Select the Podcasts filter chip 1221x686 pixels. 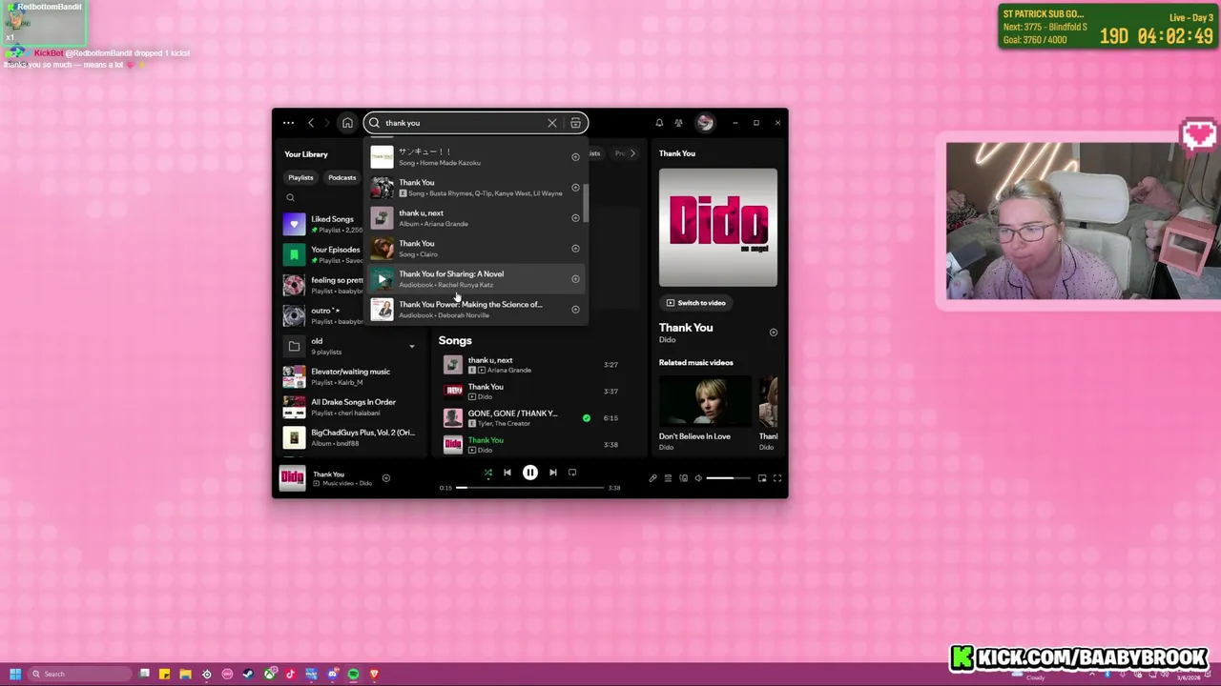pyautogui.click(x=341, y=177)
